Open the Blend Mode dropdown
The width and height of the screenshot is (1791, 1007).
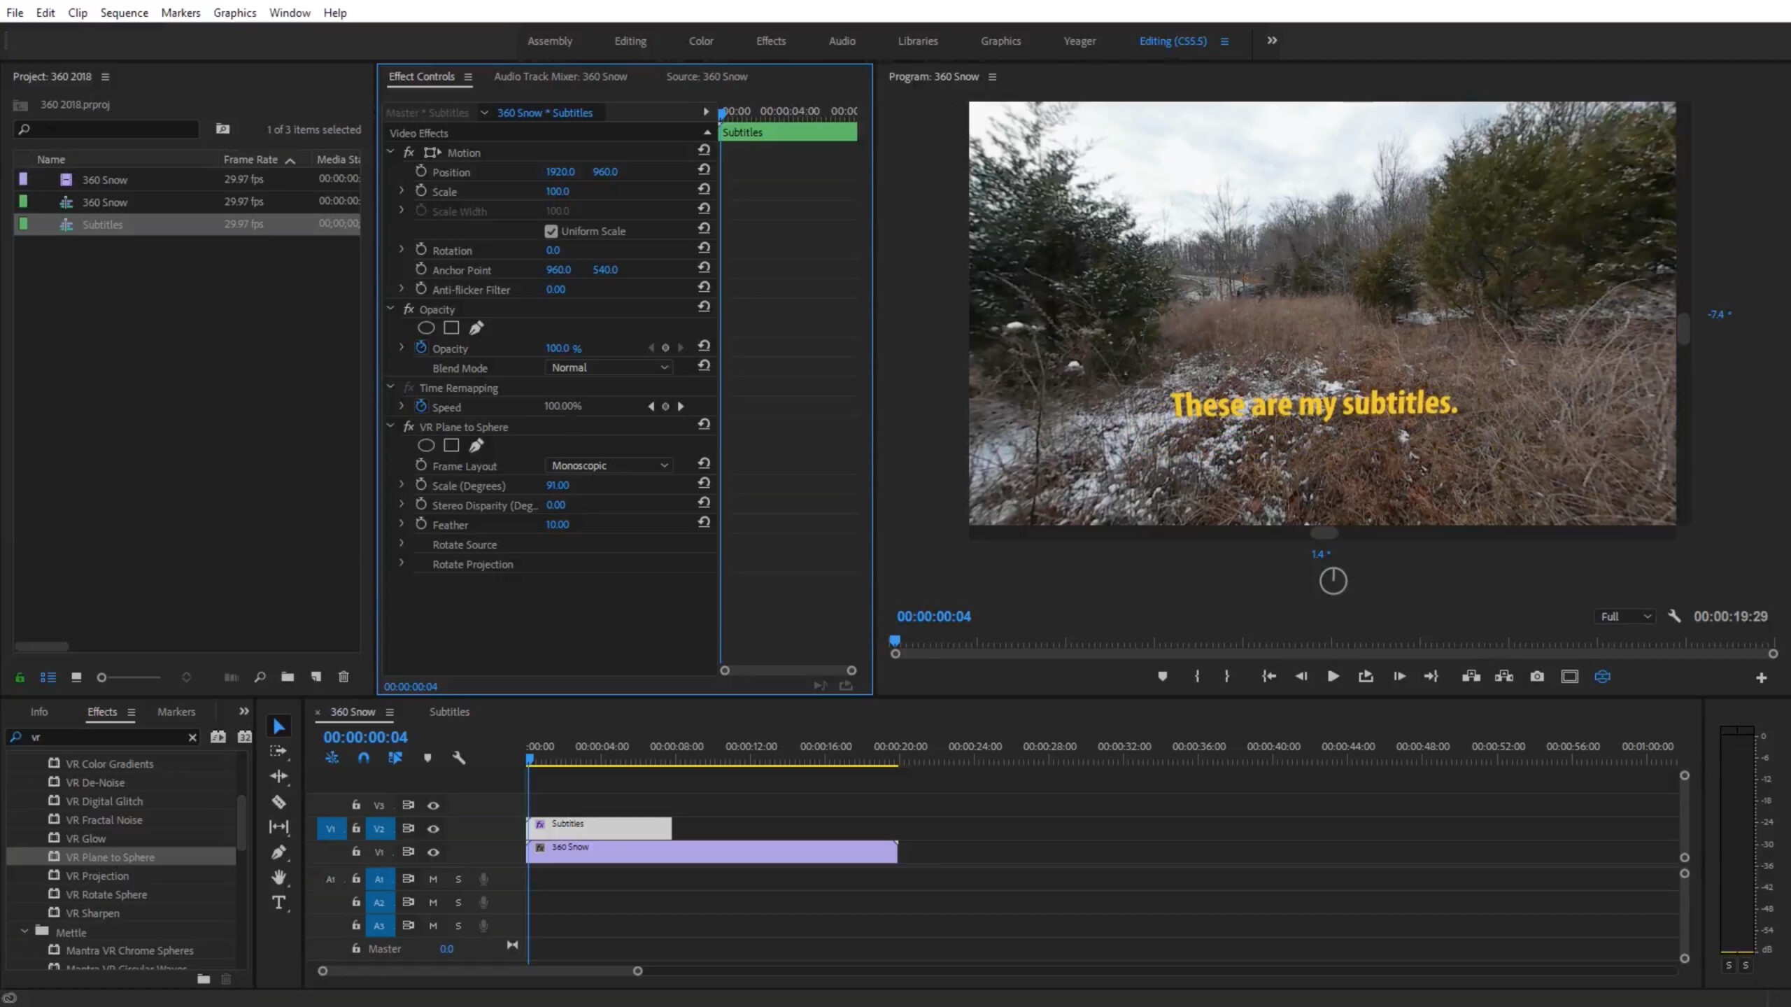(x=608, y=367)
